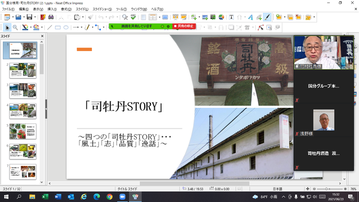Click the Save floppy disk icon
This screenshot has height=202, width=359.
(x=29, y=17)
